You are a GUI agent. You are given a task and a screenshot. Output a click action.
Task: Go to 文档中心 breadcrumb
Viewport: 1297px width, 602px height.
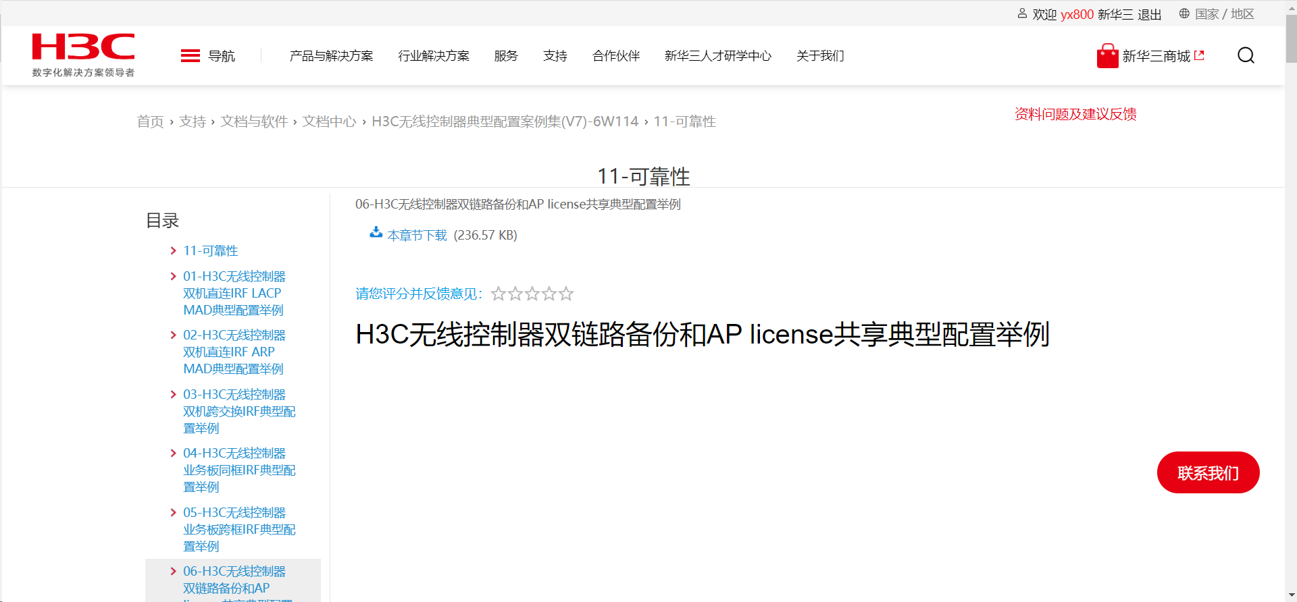pyautogui.click(x=329, y=121)
